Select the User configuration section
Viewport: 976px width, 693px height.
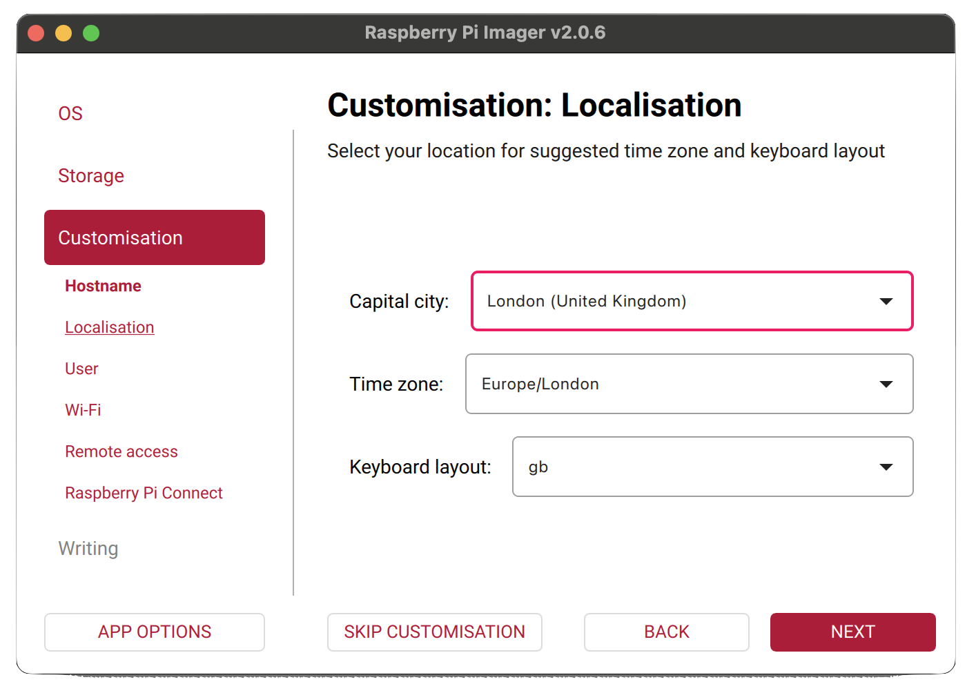click(x=81, y=368)
